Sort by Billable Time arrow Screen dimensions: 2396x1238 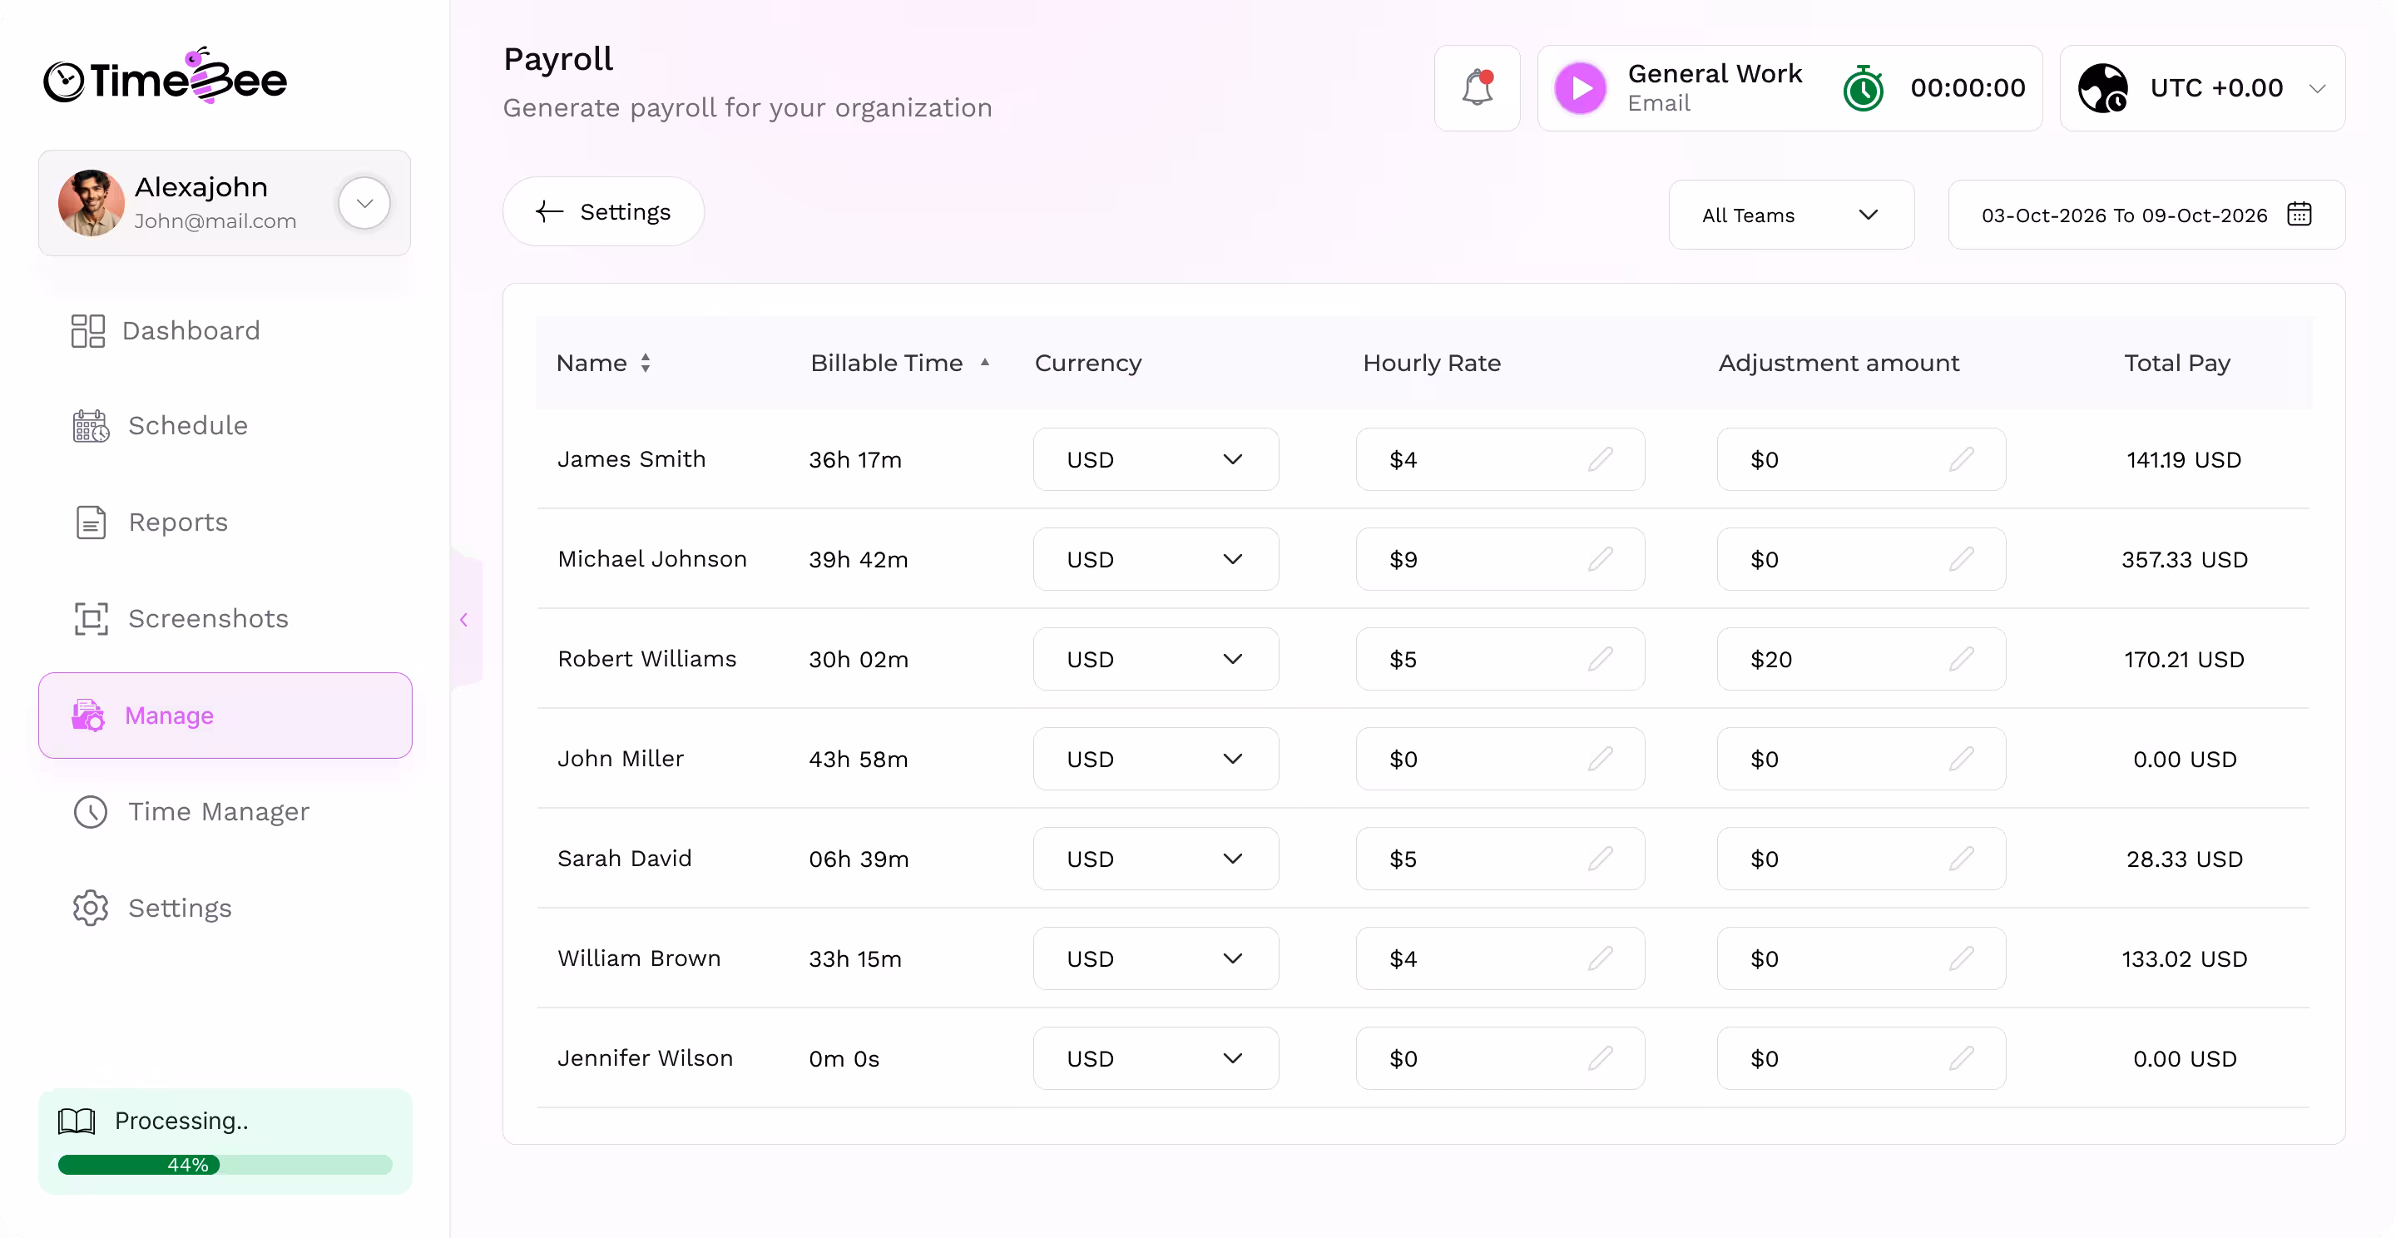click(984, 363)
